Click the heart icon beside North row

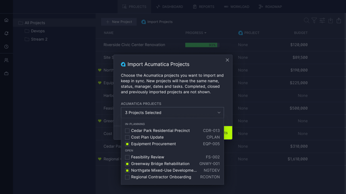(x=100, y=70)
